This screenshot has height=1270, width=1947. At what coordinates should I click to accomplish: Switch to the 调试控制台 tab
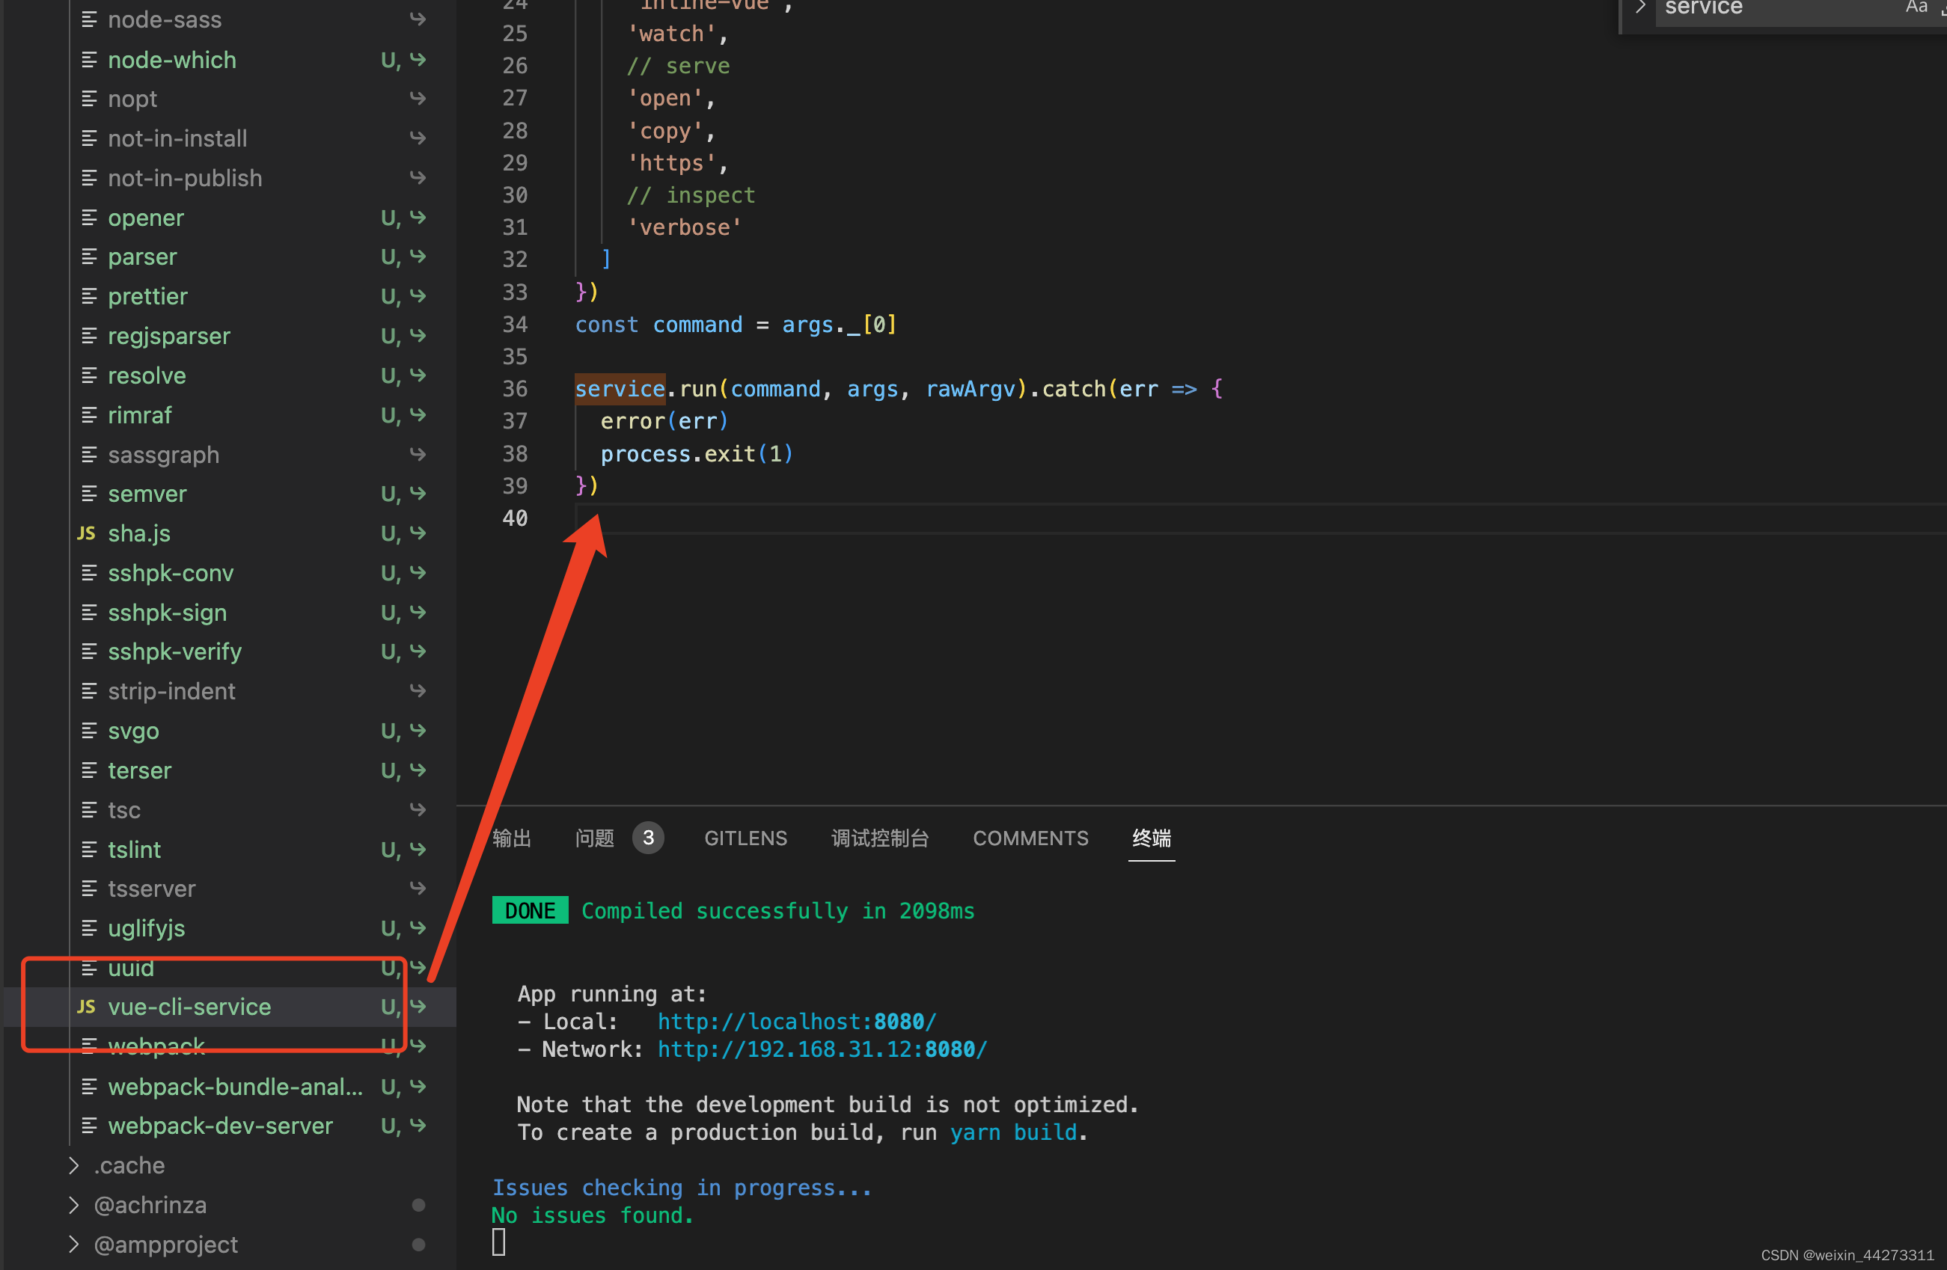[x=879, y=838]
